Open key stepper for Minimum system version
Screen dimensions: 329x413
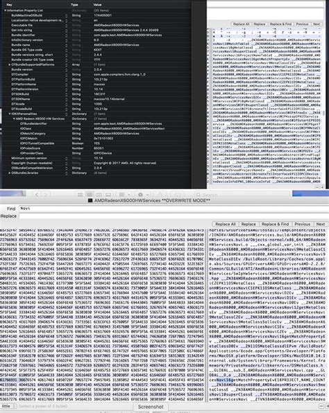tap(66, 158)
